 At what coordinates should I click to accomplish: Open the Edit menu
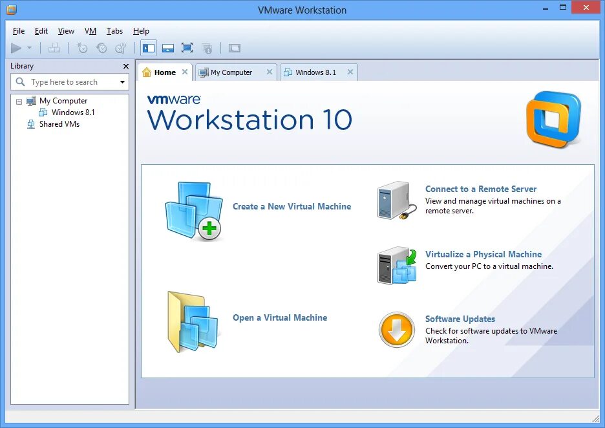41,31
